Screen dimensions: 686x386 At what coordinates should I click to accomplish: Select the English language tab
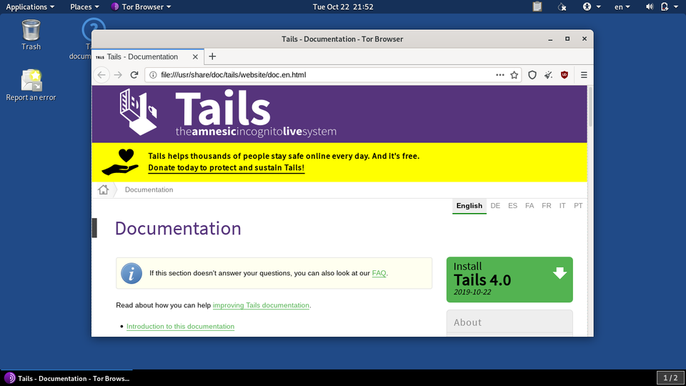[469, 206]
